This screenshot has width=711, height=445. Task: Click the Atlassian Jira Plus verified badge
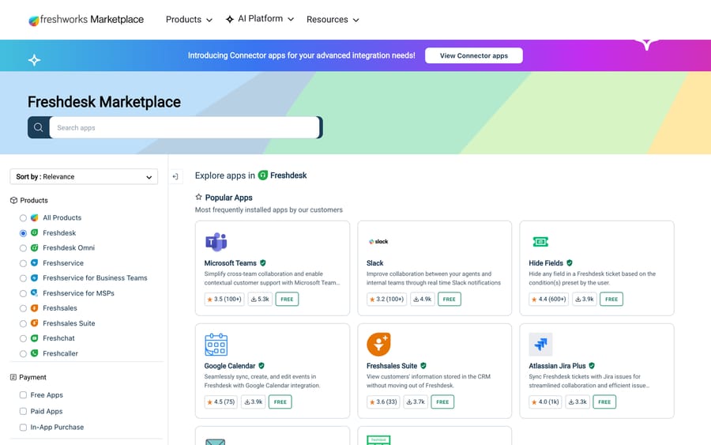click(x=592, y=366)
